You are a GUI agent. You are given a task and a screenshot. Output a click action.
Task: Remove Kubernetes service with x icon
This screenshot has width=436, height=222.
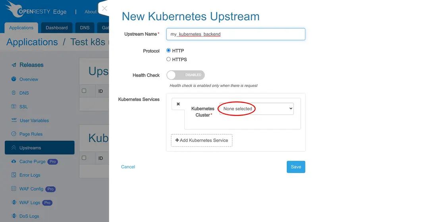tap(178, 104)
